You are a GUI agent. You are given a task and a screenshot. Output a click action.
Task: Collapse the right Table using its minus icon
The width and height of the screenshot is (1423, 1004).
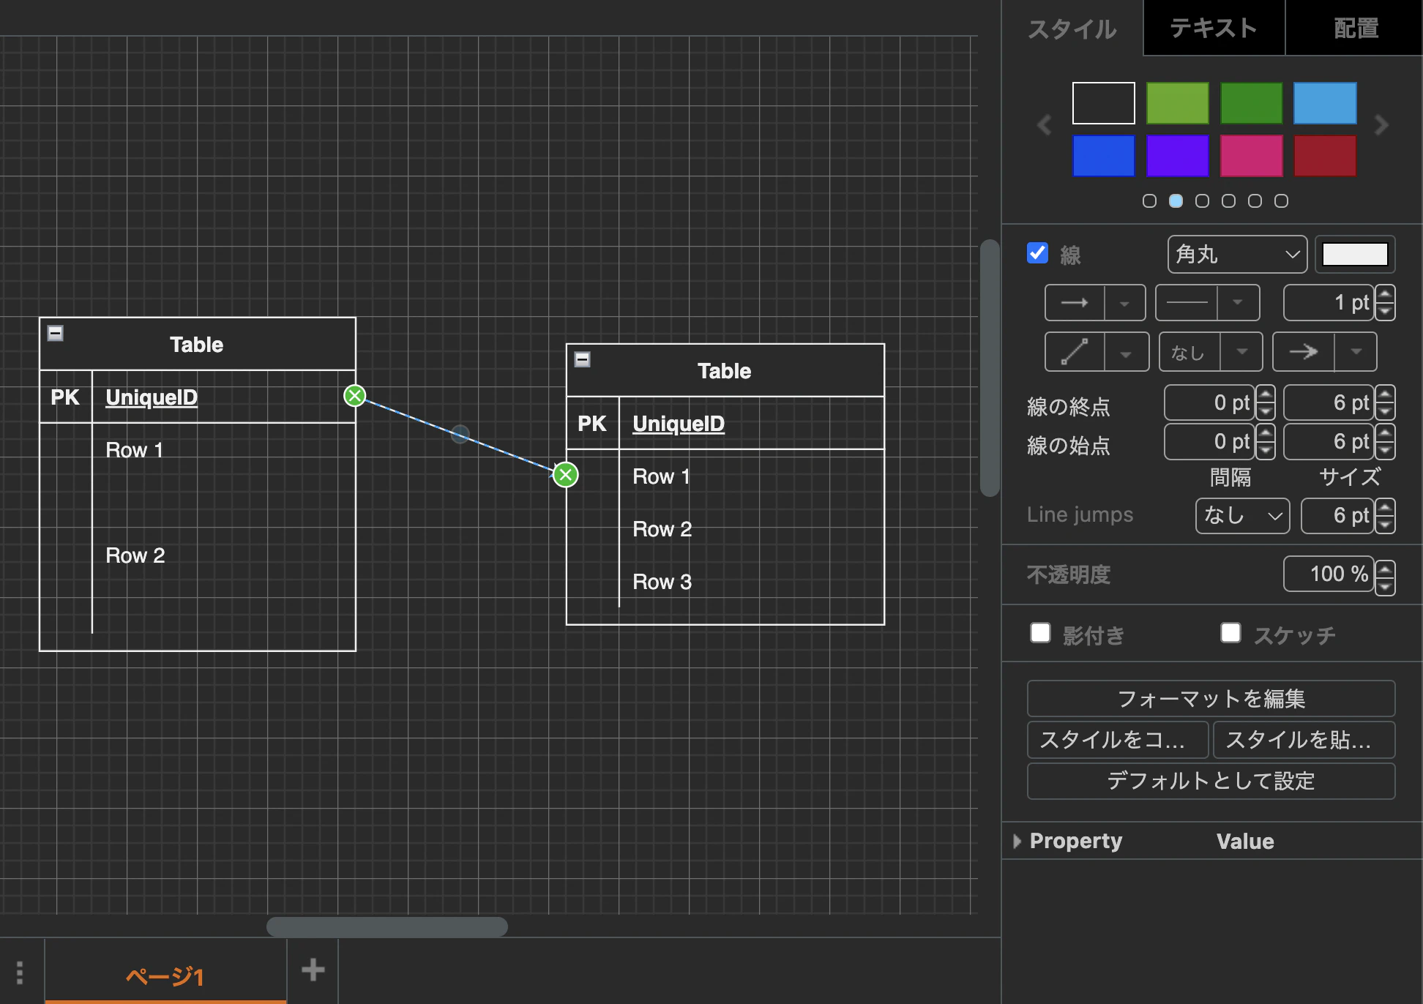click(x=583, y=359)
